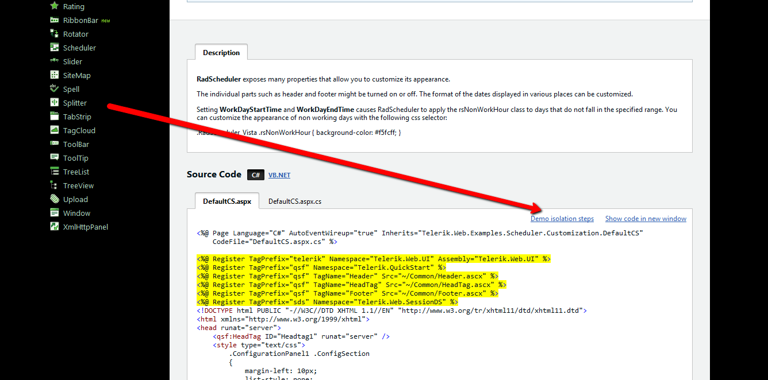
Task: Click the bold RadScheduler text
Action: pyautogui.click(x=218, y=79)
